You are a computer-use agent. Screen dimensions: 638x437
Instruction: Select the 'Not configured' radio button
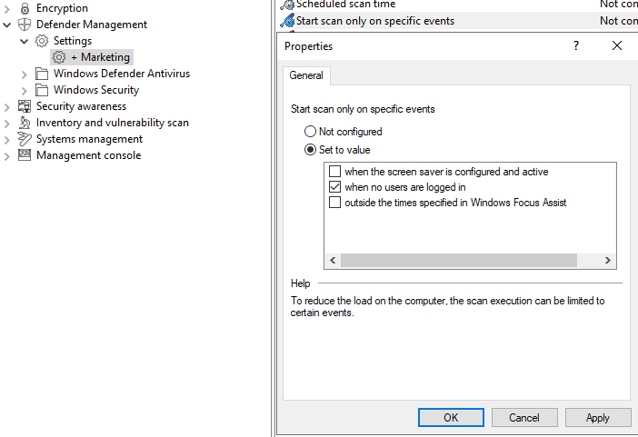pos(311,132)
